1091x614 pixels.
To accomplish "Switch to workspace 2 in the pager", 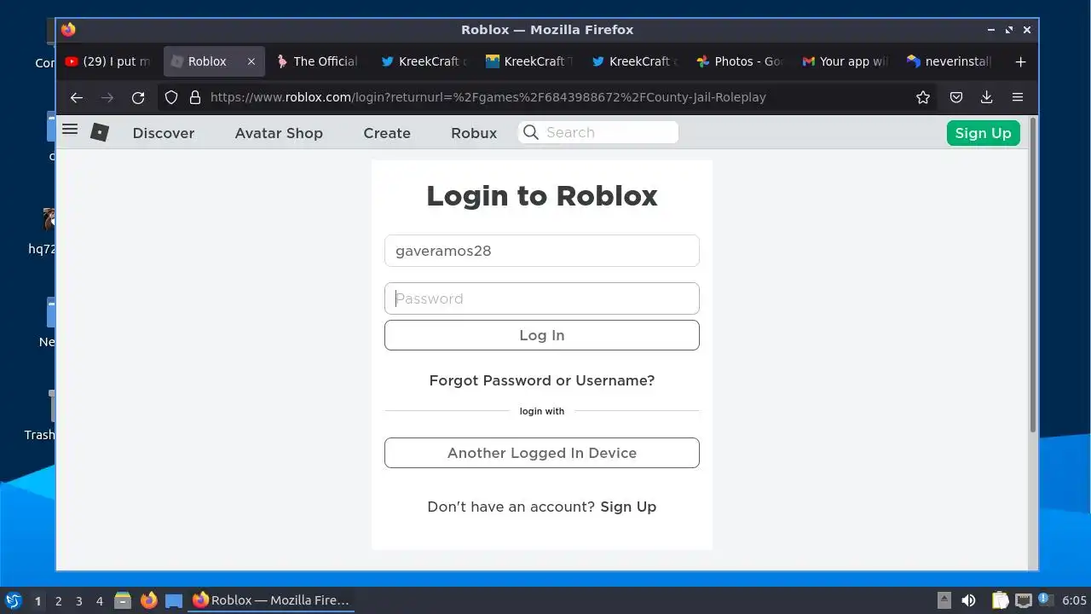I will point(58,600).
